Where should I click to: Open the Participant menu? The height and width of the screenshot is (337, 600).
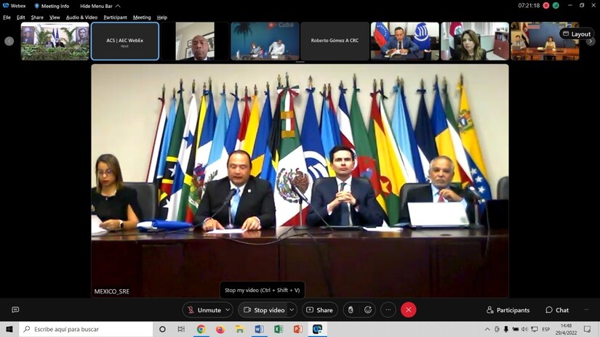(x=115, y=17)
